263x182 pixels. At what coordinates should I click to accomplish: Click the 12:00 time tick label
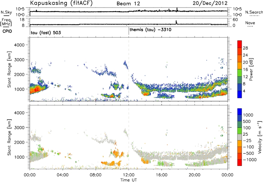tap(129, 175)
